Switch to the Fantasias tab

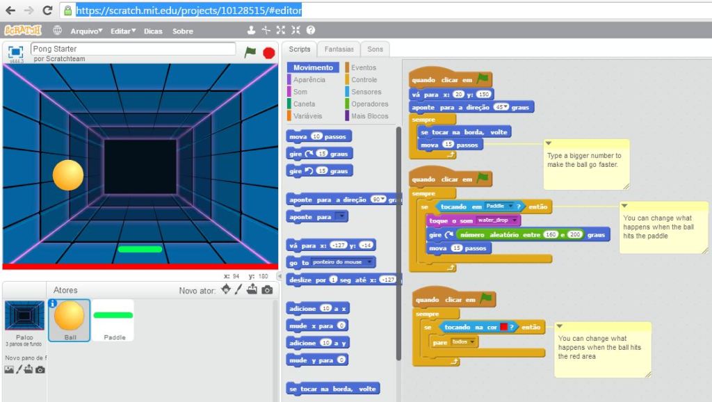coord(339,49)
